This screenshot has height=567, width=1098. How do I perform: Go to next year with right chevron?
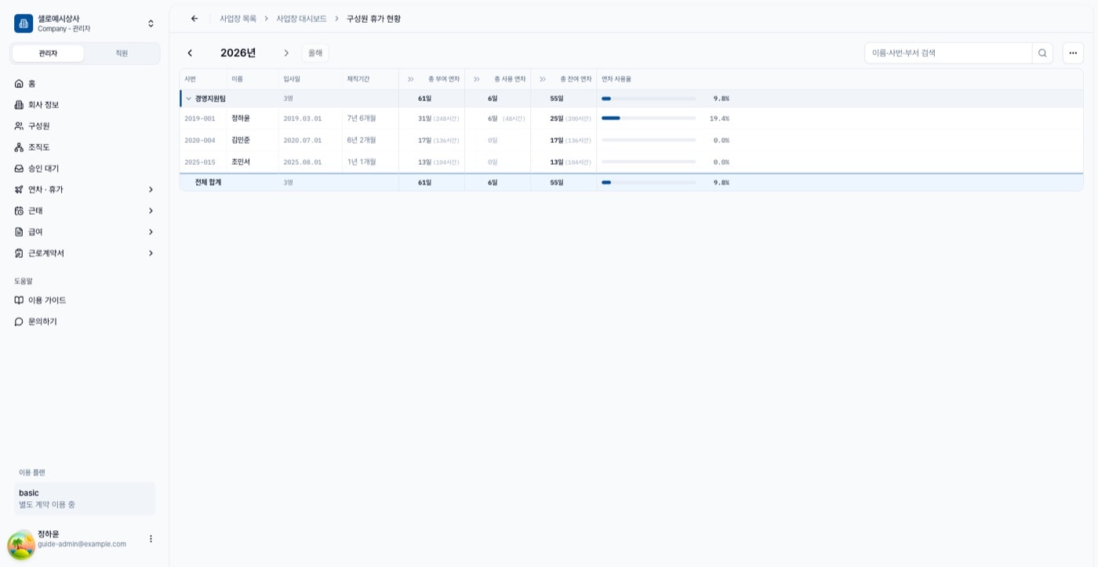286,53
